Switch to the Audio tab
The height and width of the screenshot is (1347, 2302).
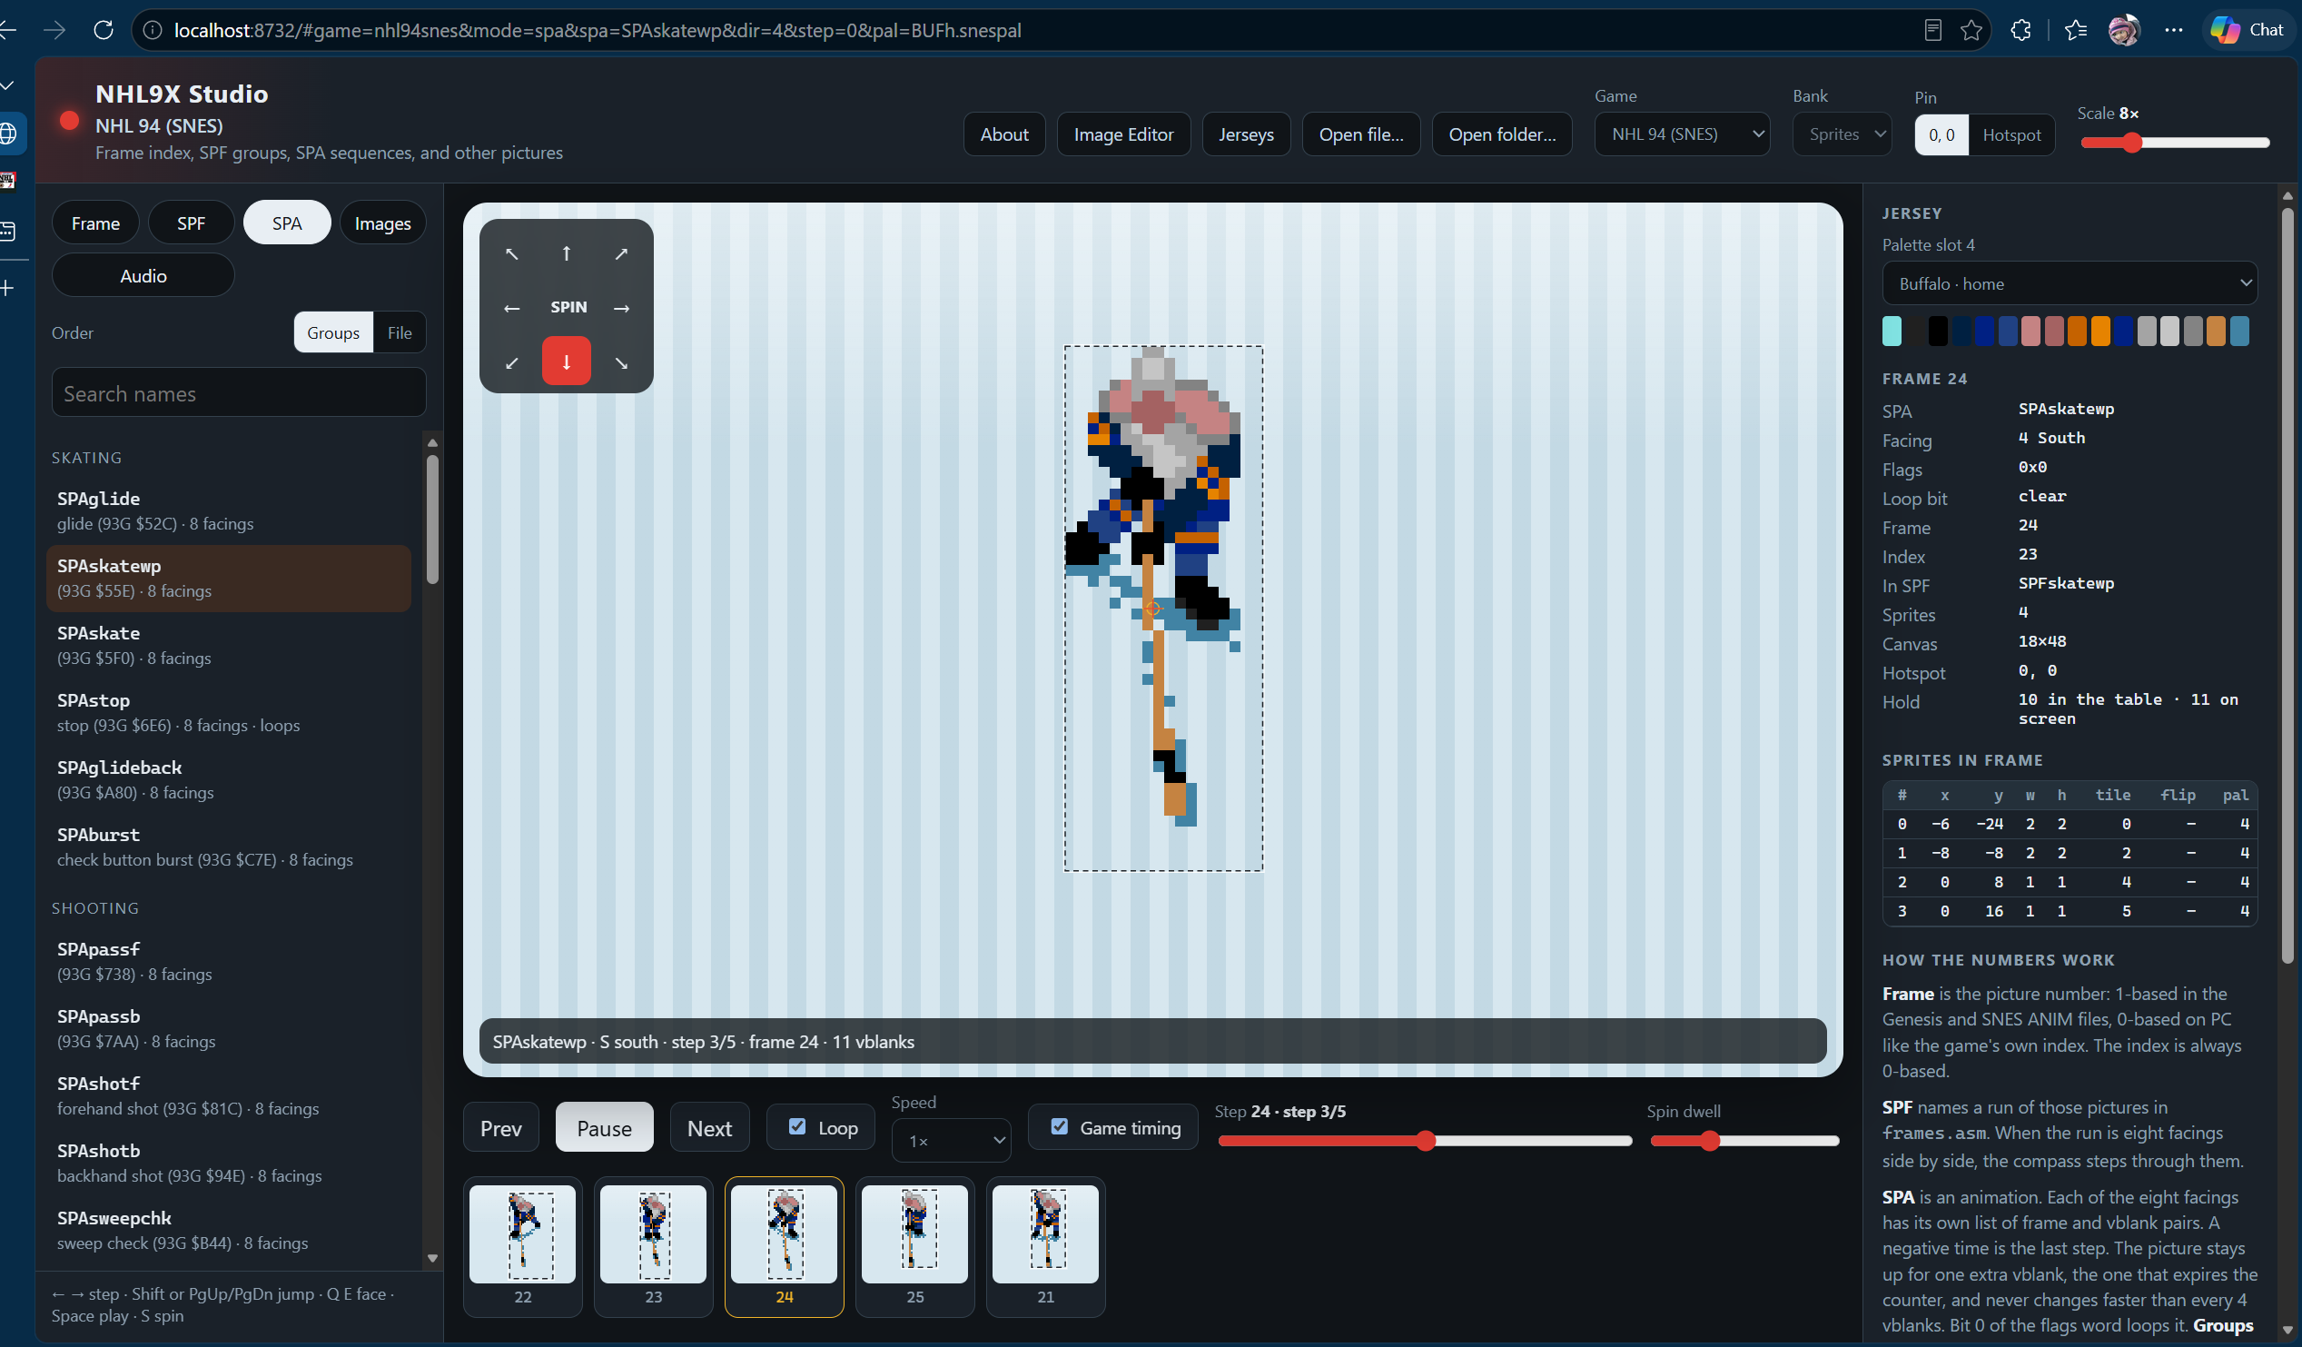[x=143, y=275]
